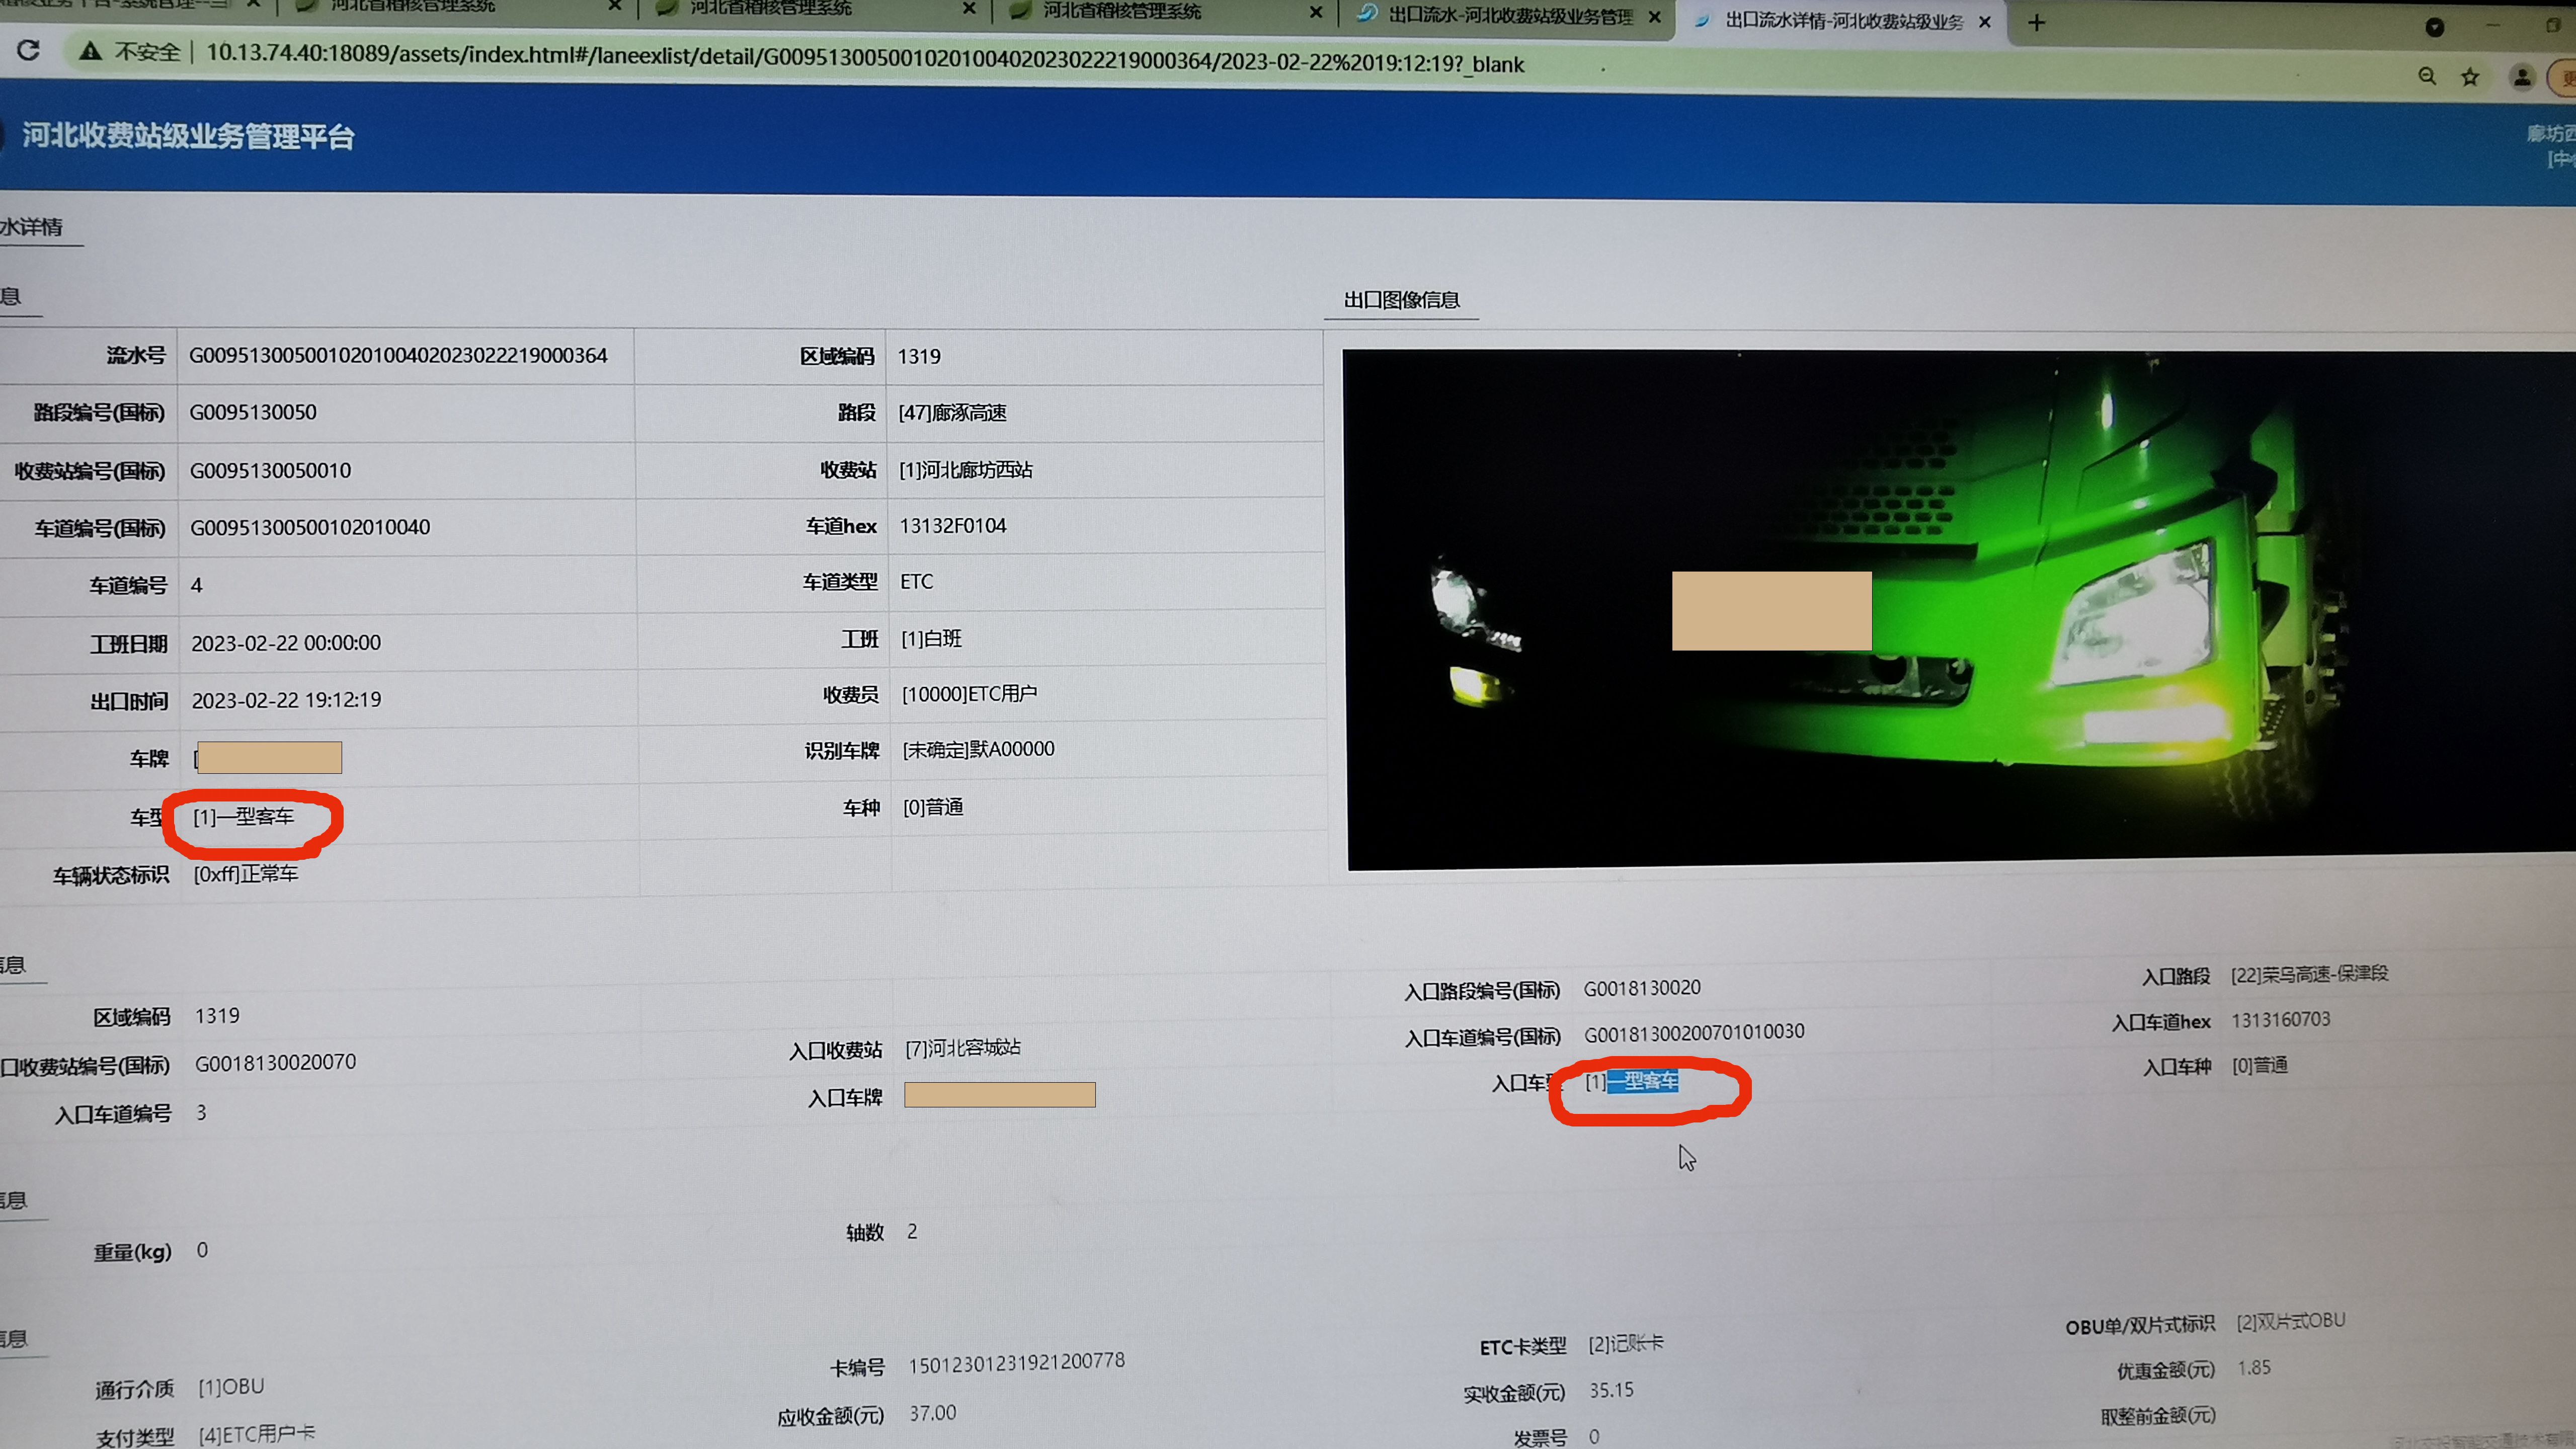The height and width of the screenshot is (1449, 2576).
Task: Select discount amount 1.85
Action: click(x=2254, y=1367)
